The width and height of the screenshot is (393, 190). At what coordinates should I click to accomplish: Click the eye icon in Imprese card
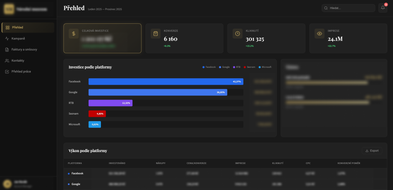[x=319, y=34]
